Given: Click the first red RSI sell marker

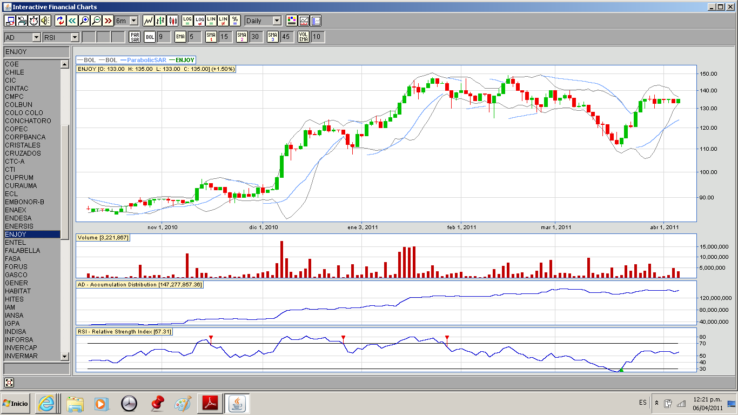Looking at the screenshot, I should coord(211,338).
